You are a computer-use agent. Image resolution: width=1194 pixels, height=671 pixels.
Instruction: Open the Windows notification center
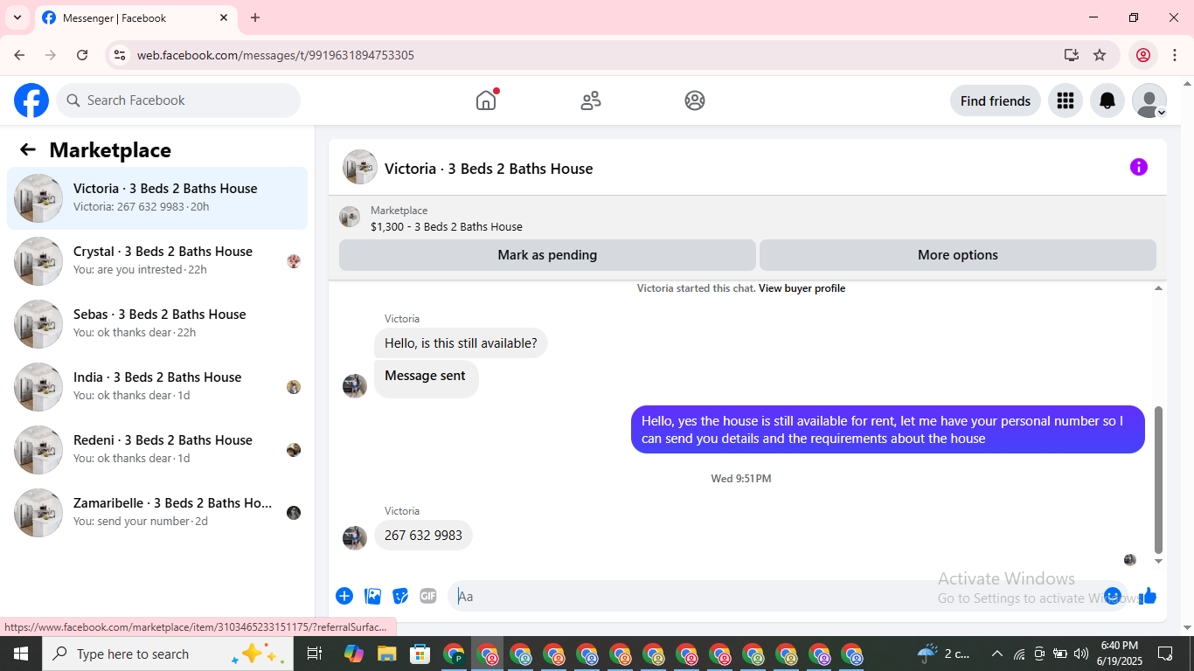tap(1165, 654)
